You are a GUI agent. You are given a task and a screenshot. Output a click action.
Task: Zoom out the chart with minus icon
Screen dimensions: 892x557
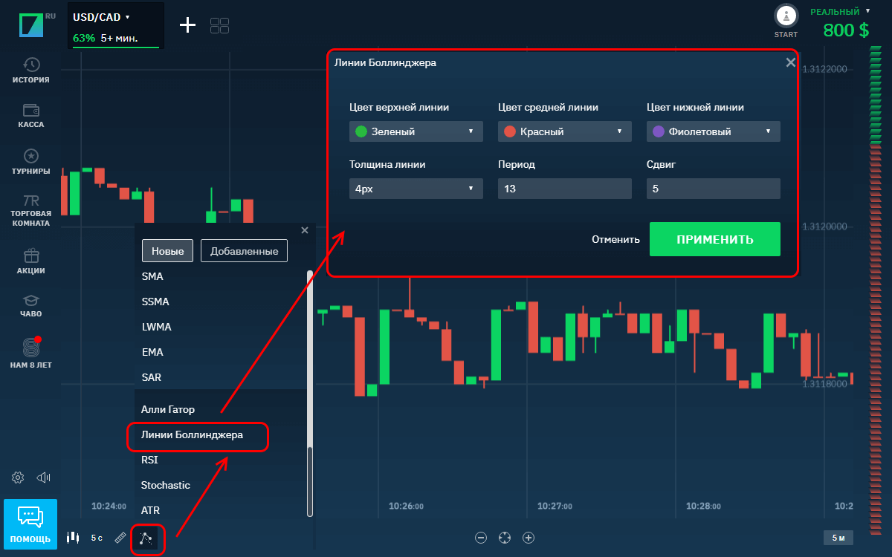(481, 538)
